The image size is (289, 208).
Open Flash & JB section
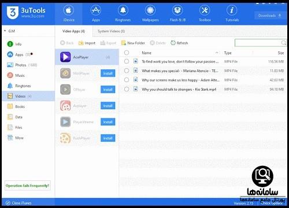177,14
